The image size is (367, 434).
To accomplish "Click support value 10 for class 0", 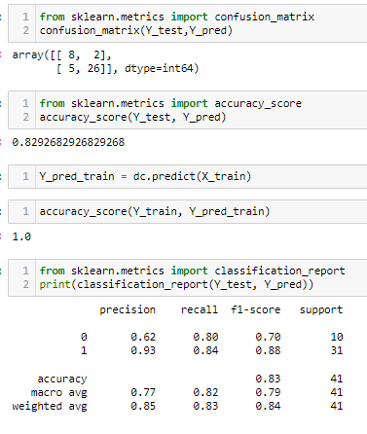I will (x=337, y=337).
